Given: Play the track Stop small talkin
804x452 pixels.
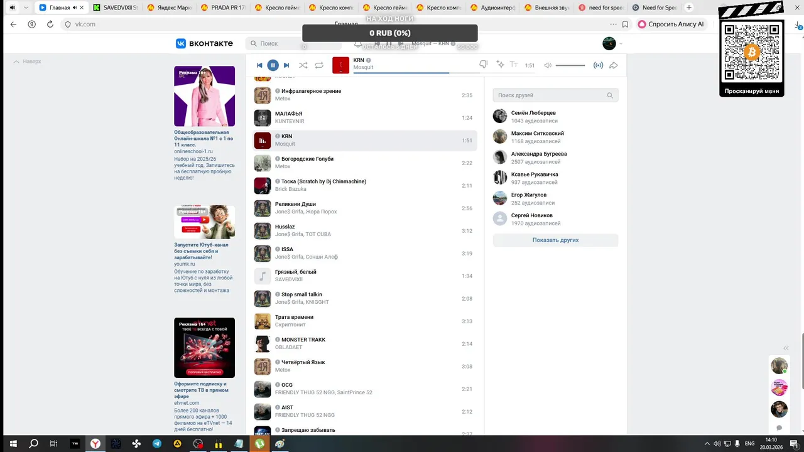Looking at the screenshot, I should [x=365, y=299].
